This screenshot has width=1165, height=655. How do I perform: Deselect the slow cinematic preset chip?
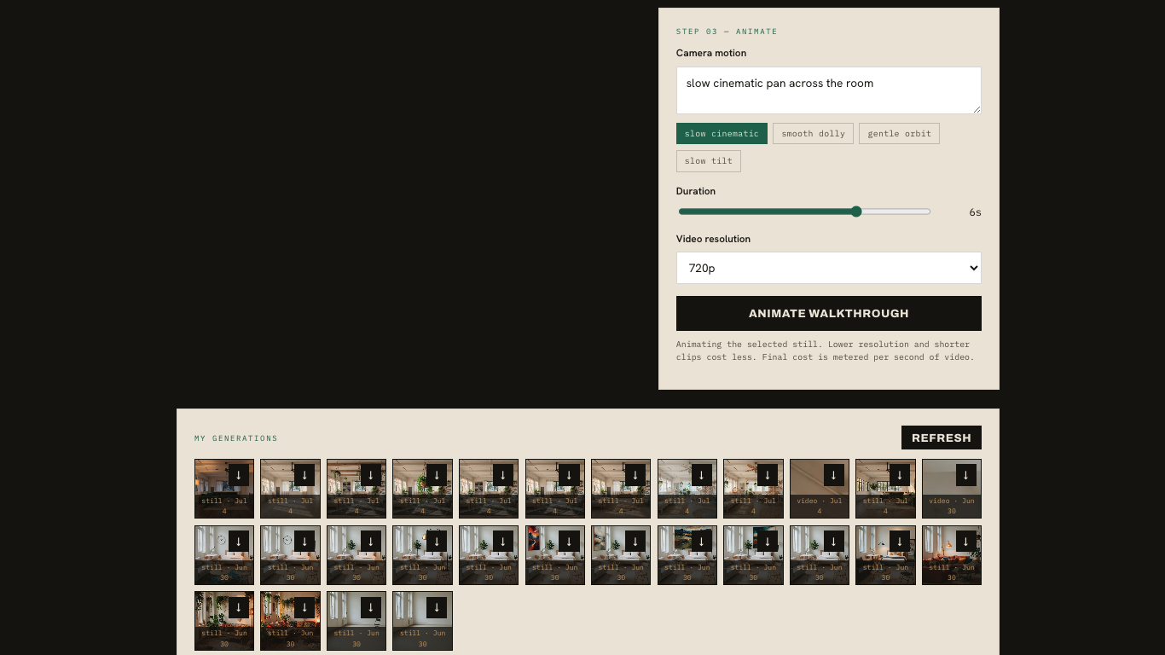(722, 134)
